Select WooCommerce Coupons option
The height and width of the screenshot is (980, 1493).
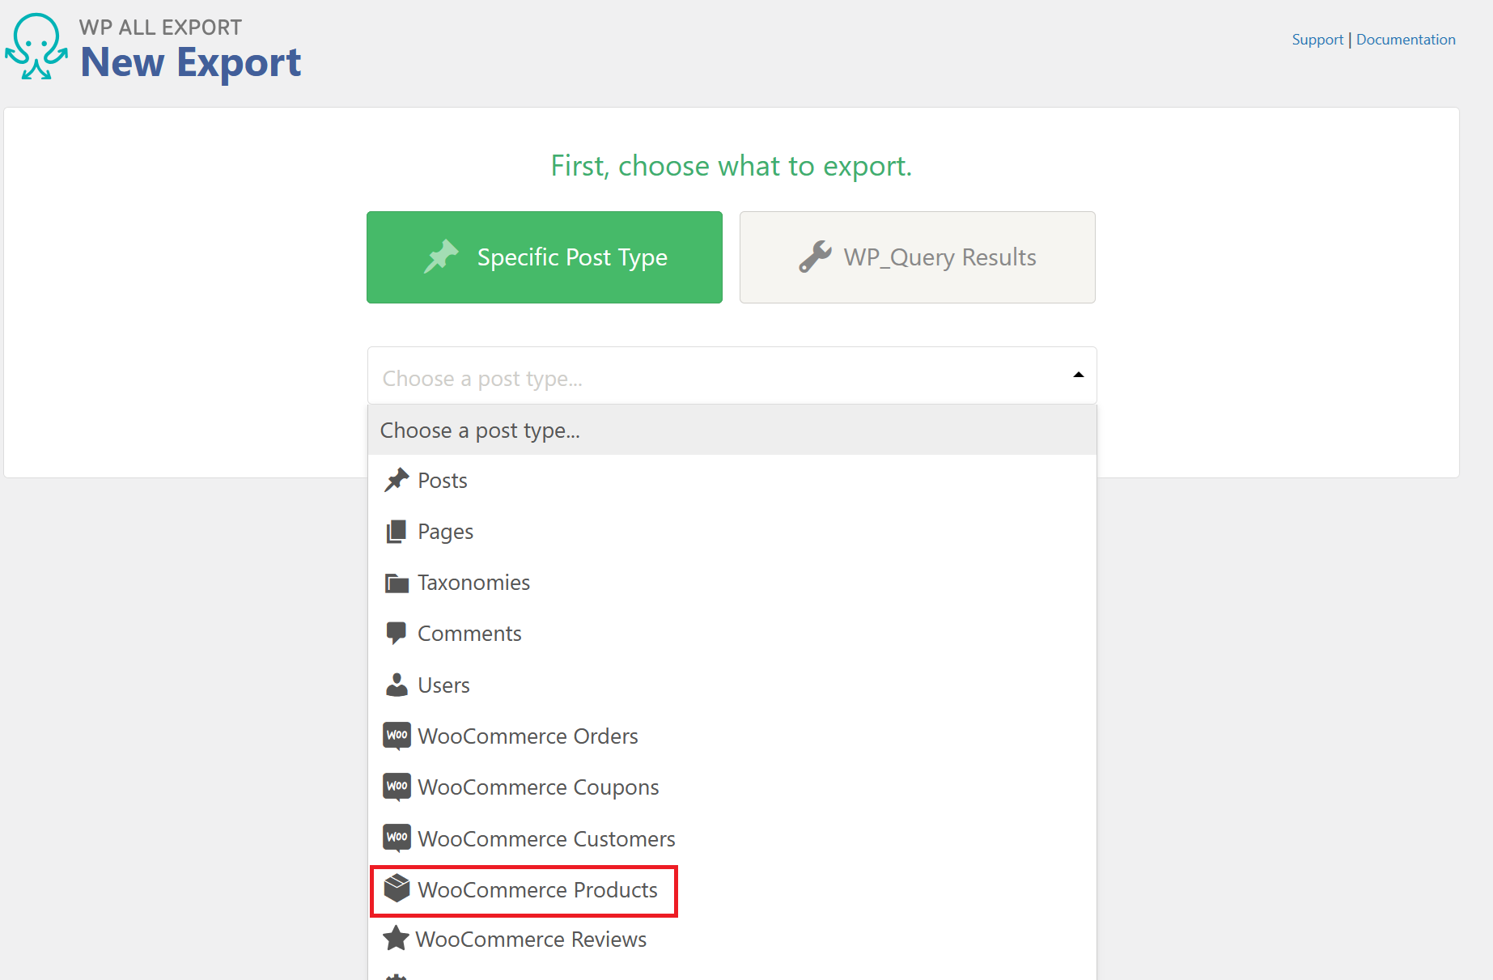point(732,787)
